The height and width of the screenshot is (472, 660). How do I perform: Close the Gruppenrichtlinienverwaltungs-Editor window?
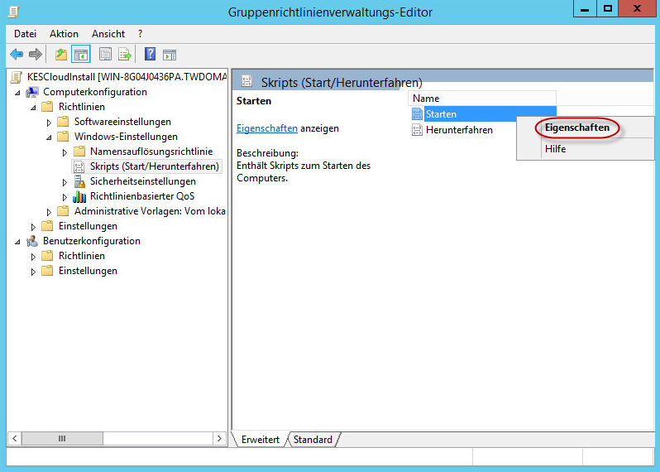click(638, 9)
